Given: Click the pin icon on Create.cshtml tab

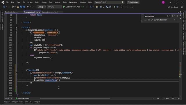Looking at the screenshot, I should pos(37,12).
